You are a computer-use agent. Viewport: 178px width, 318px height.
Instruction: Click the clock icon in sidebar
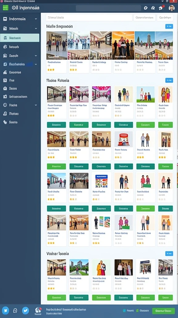click(5, 105)
